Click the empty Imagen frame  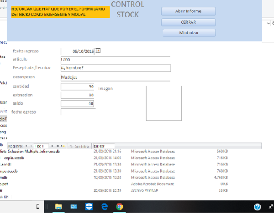[164, 103]
